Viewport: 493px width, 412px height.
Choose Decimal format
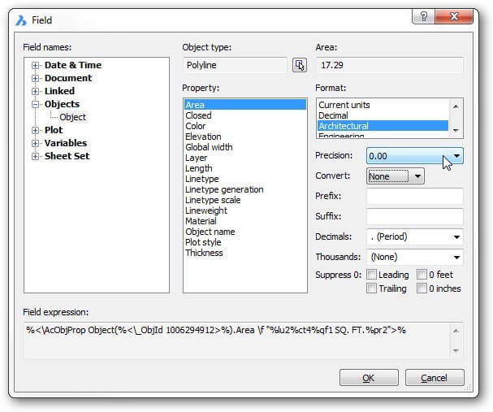(x=383, y=115)
